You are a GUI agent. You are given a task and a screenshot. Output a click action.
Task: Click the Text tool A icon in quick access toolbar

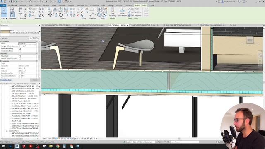click(46, 2)
